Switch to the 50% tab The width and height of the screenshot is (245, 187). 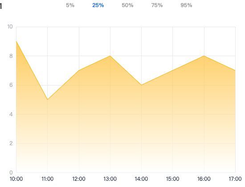[127, 5]
